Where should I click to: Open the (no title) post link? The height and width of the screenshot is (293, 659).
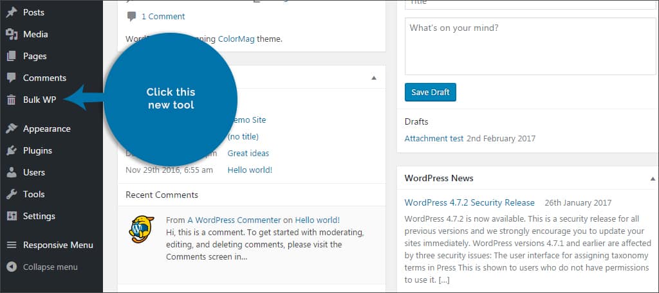(243, 136)
